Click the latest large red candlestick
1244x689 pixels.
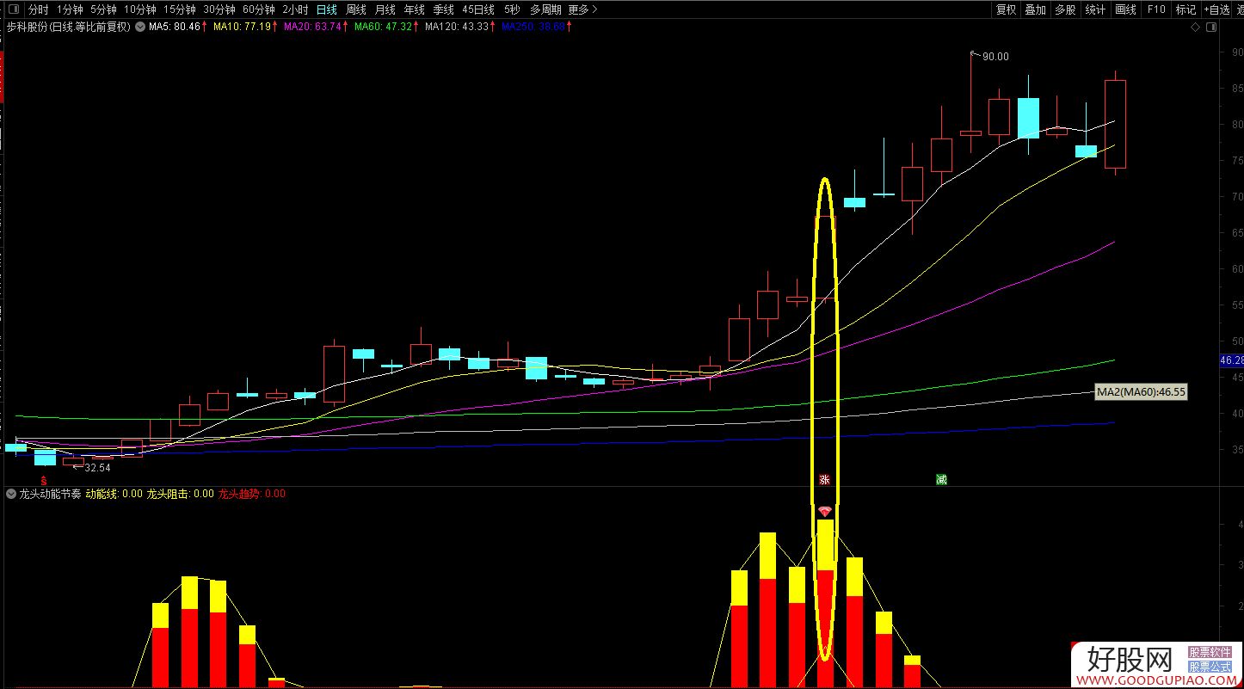pyautogui.click(x=1115, y=124)
